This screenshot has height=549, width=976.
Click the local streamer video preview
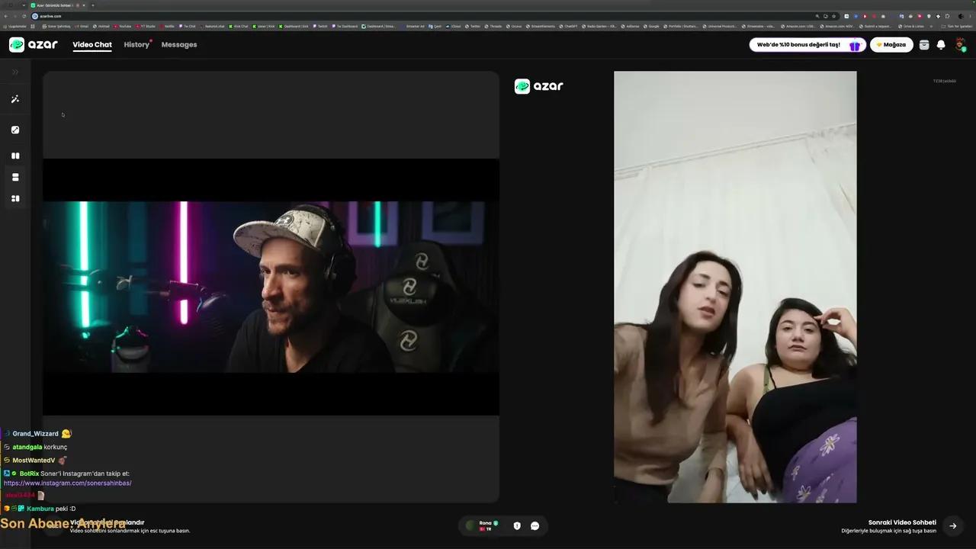pyautogui.click(x=271, y=287)
